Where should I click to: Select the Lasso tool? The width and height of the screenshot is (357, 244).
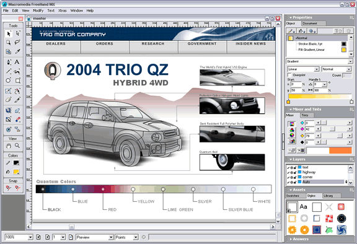(17, 42)
